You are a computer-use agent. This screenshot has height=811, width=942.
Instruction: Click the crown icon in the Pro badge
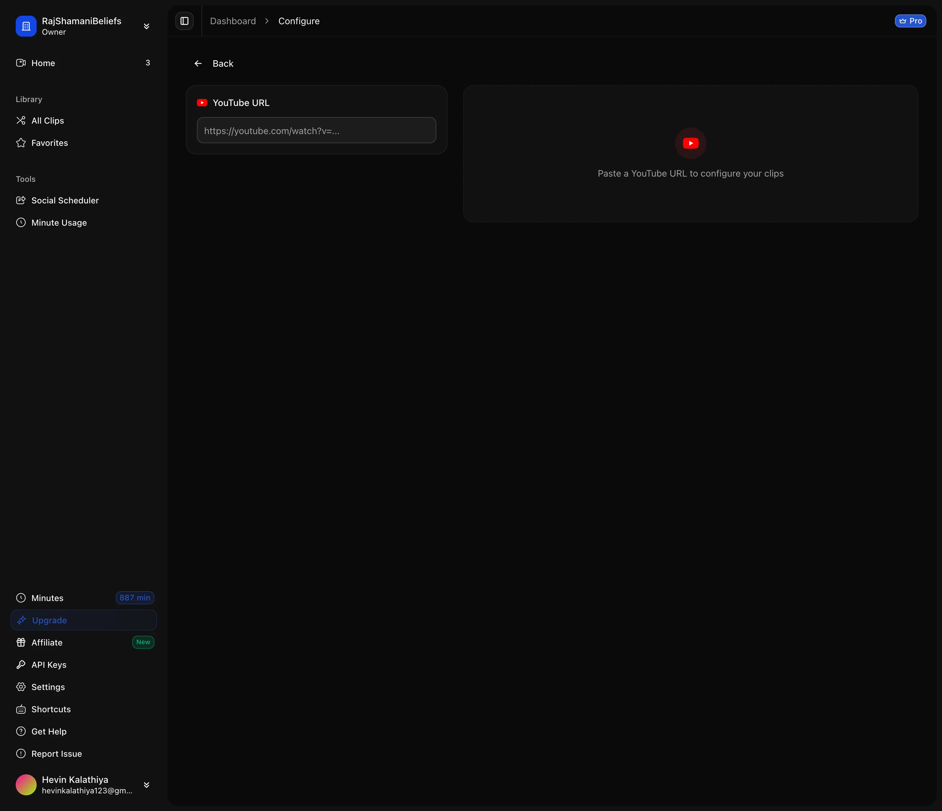coord(903,21)
